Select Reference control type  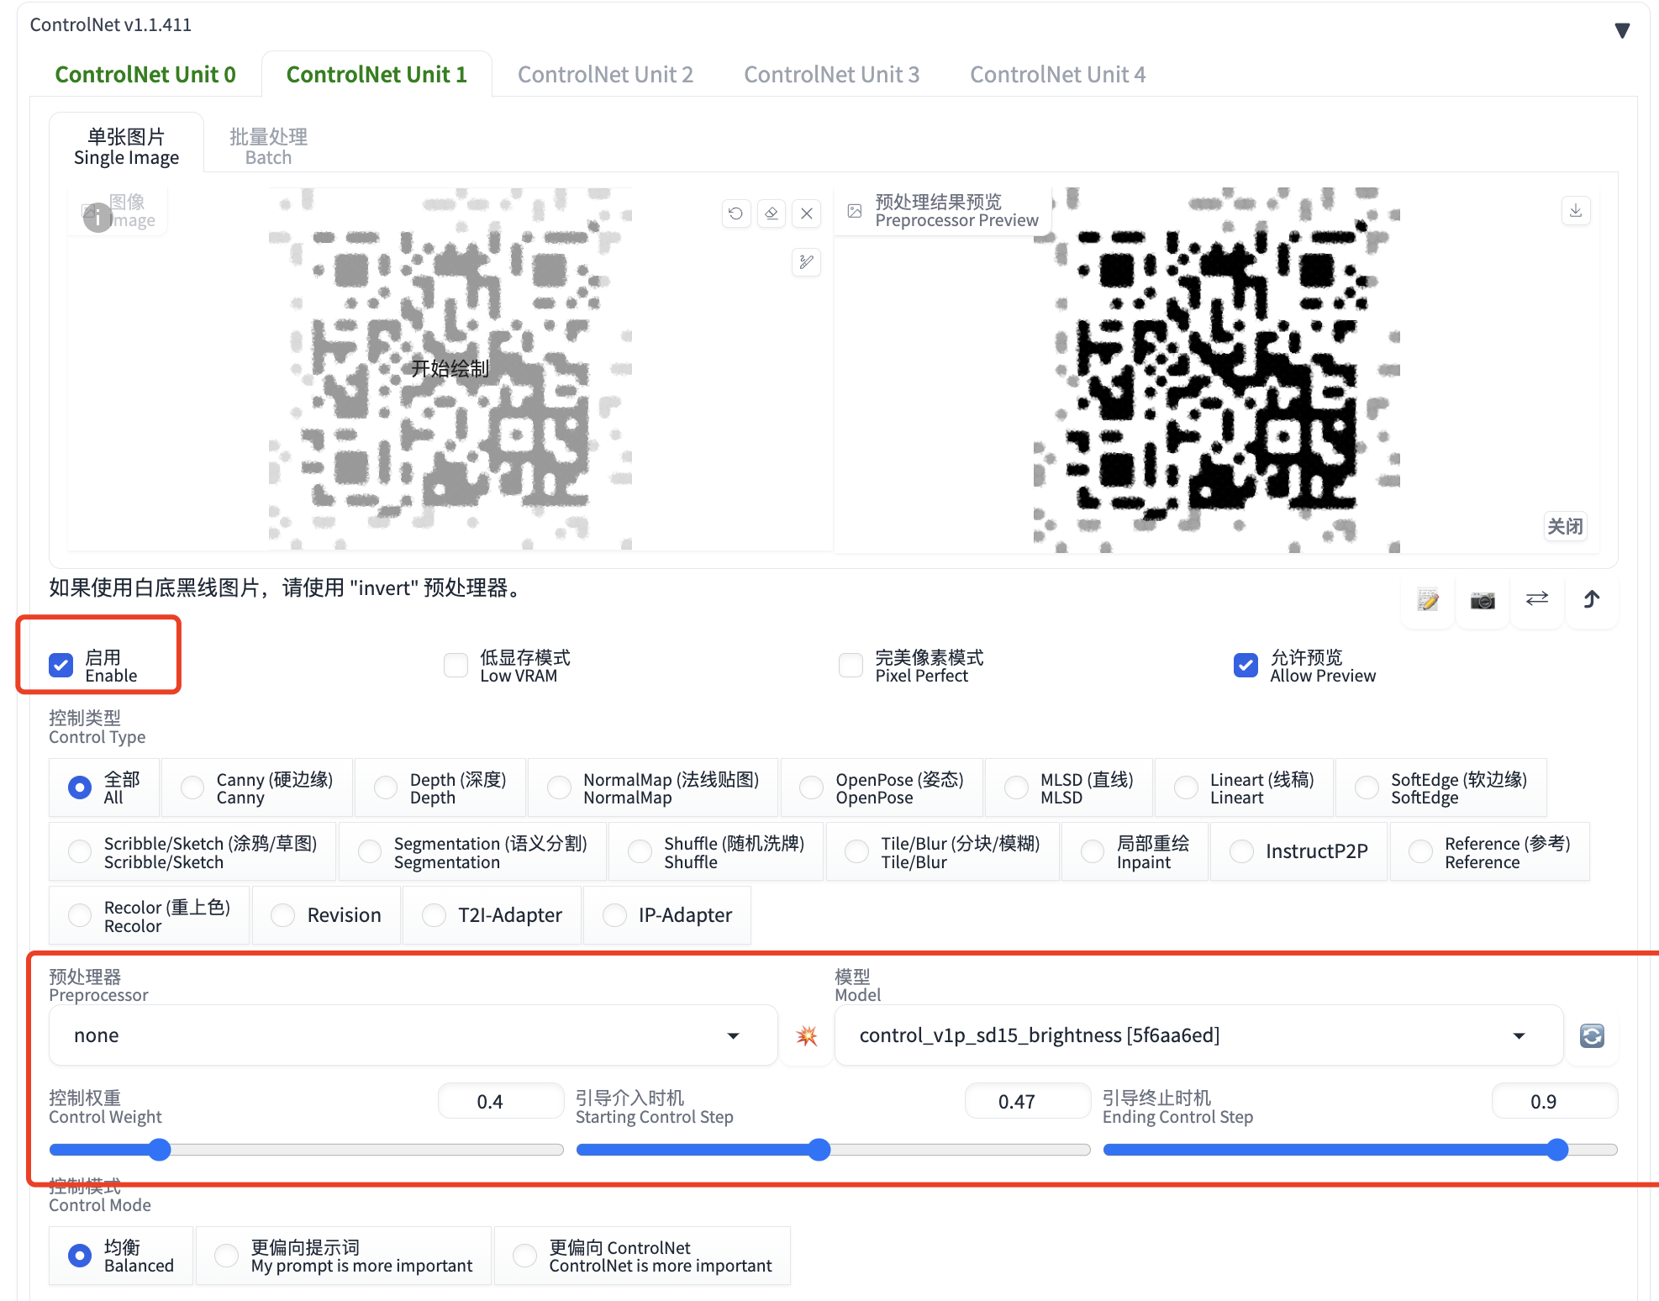(1489, 851)
